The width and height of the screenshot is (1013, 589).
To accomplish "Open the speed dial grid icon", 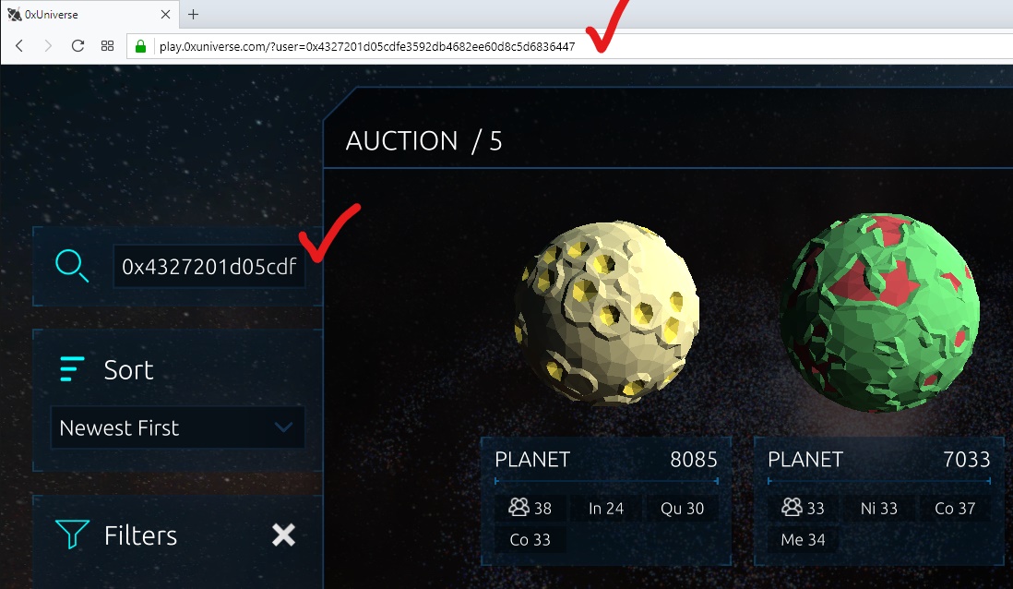I will tap(107, 46).
